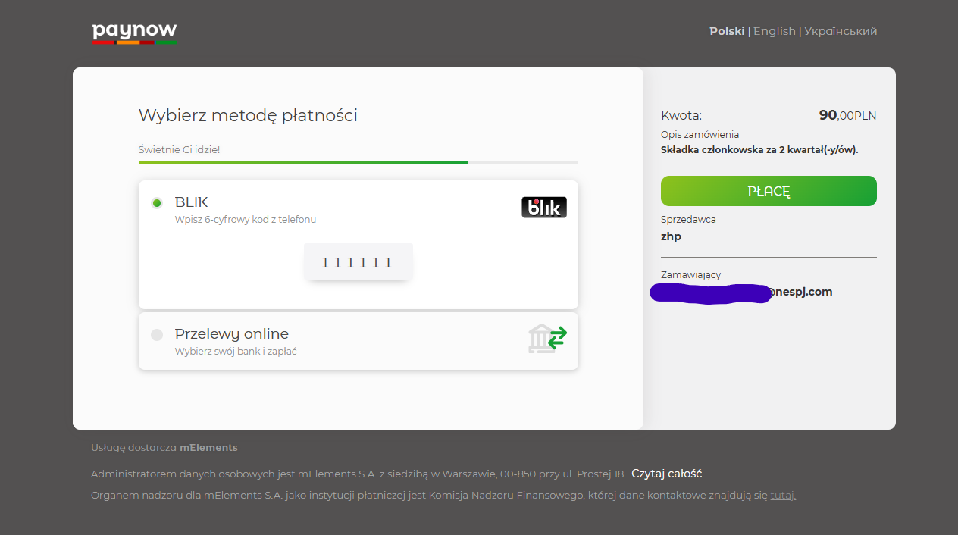The image size is (958, 535).
Task: Follow the 'tutaj' link in footer
Action: (x=782, y=496)
